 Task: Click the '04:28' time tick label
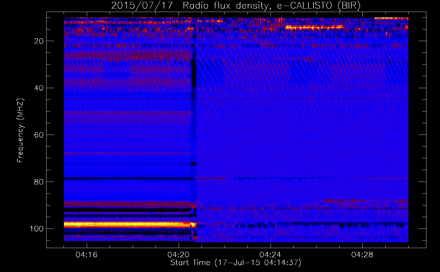coord(362,255)
